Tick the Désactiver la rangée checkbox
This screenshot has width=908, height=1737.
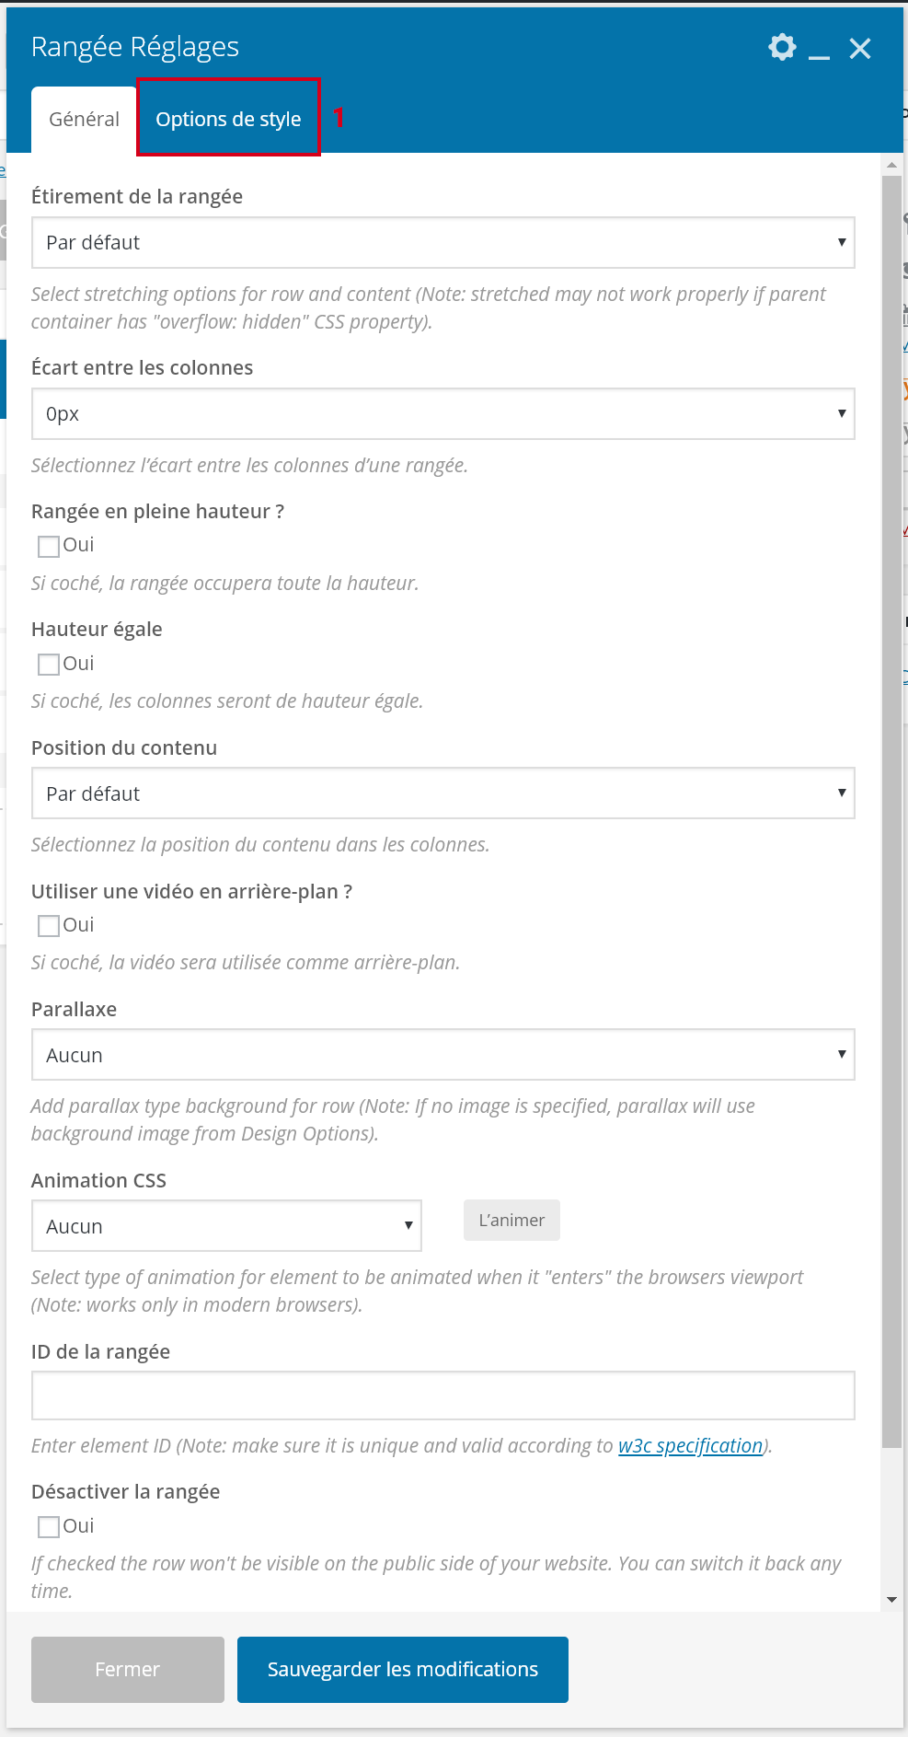[x=49, y=1527]
